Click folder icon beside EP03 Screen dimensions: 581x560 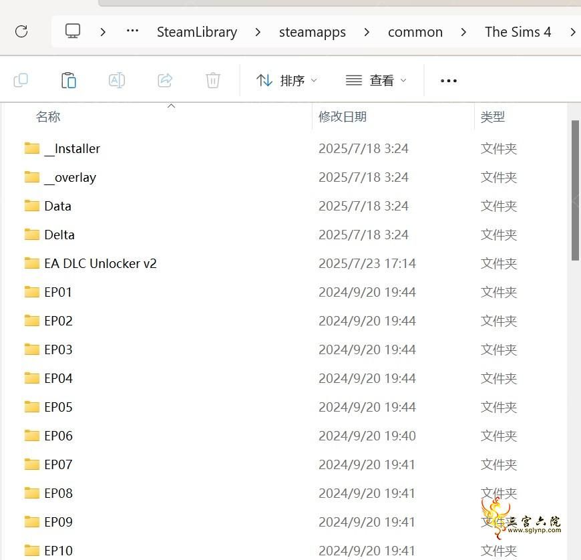[32, 349]
